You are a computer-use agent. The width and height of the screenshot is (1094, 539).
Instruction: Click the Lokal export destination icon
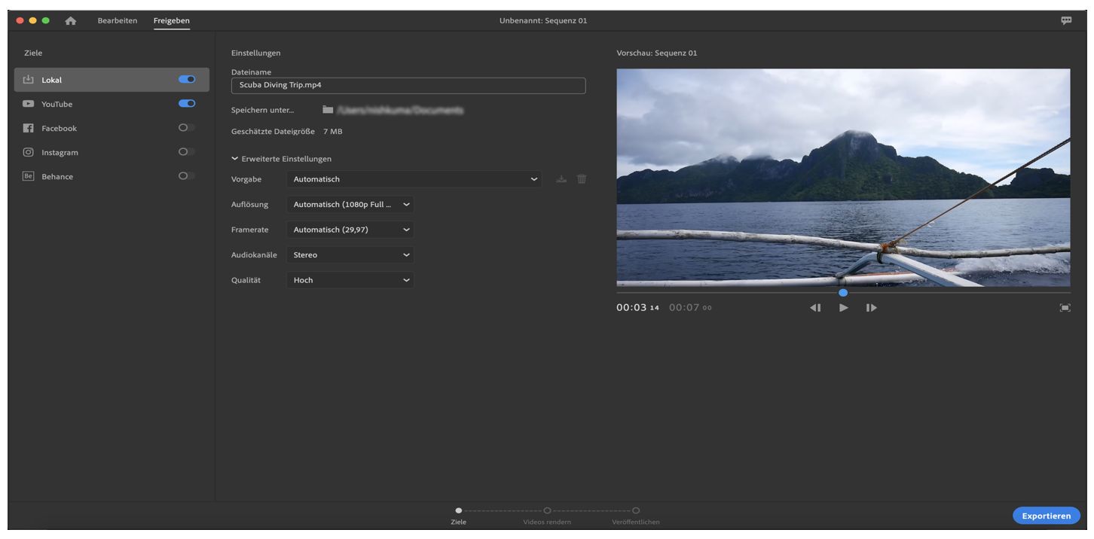point(29,80)
